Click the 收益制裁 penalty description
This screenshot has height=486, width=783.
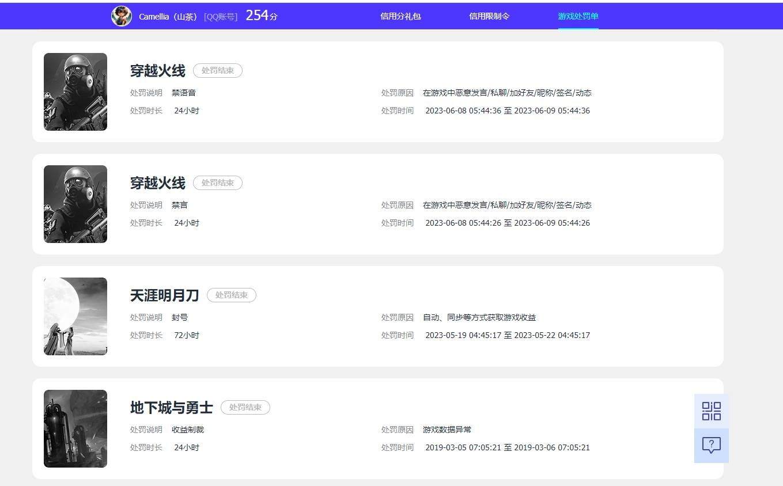coord(188,430)
